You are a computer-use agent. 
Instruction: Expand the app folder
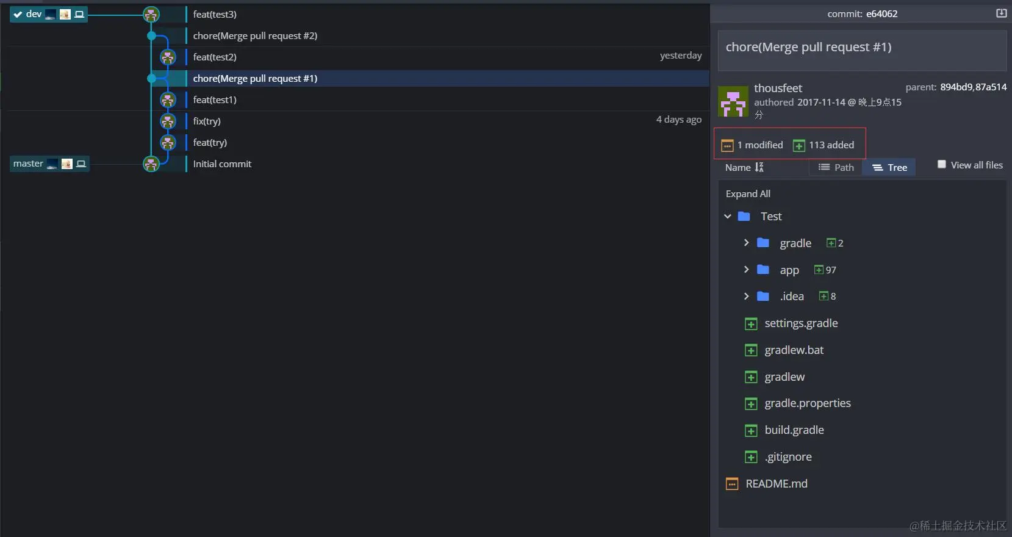746,270
